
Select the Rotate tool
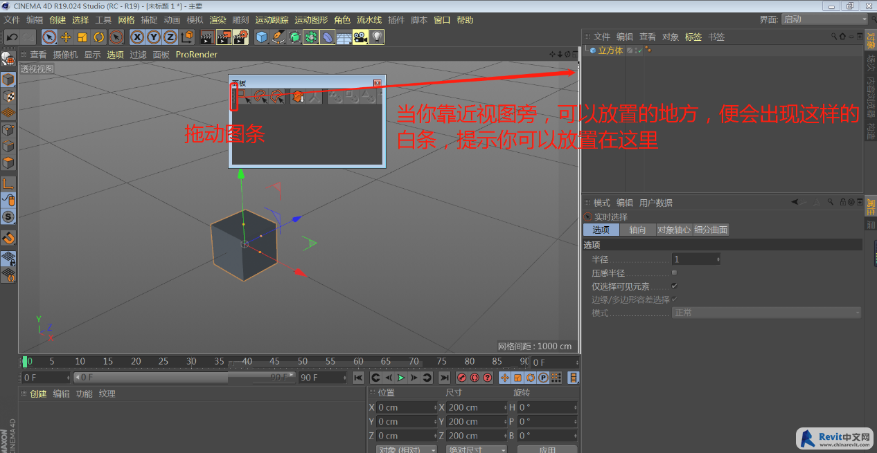(99, 37)
